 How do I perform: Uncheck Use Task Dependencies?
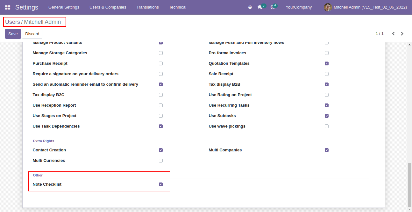click(161, 126)
